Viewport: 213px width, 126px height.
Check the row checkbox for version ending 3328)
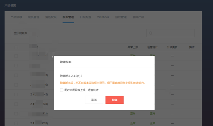(16, 123)
